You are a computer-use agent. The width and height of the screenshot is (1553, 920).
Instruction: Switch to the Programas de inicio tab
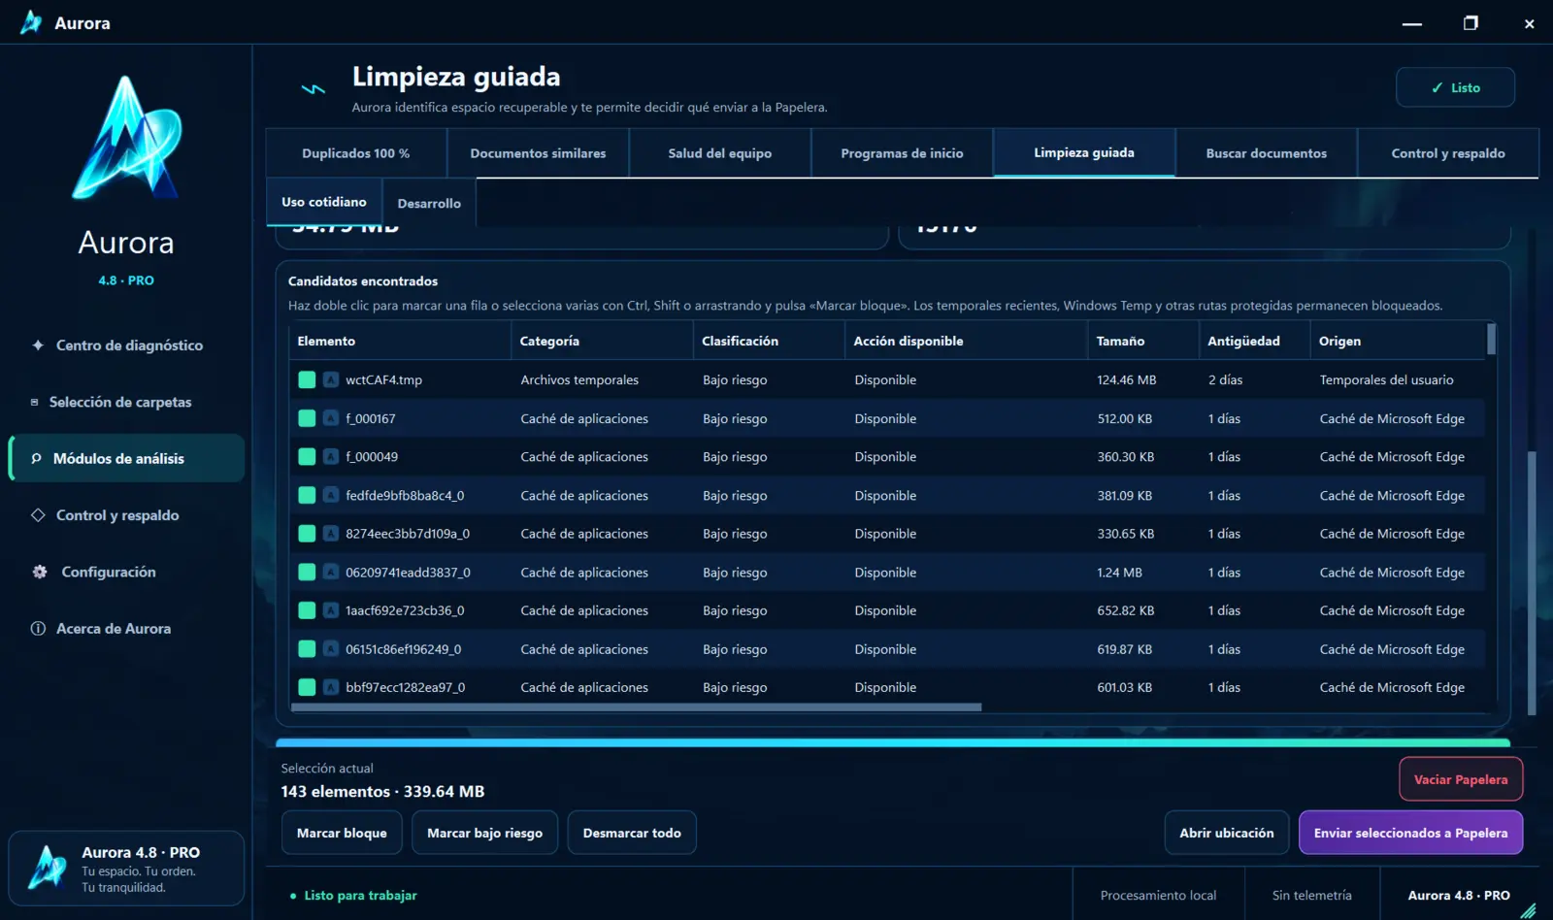point(902,153)
